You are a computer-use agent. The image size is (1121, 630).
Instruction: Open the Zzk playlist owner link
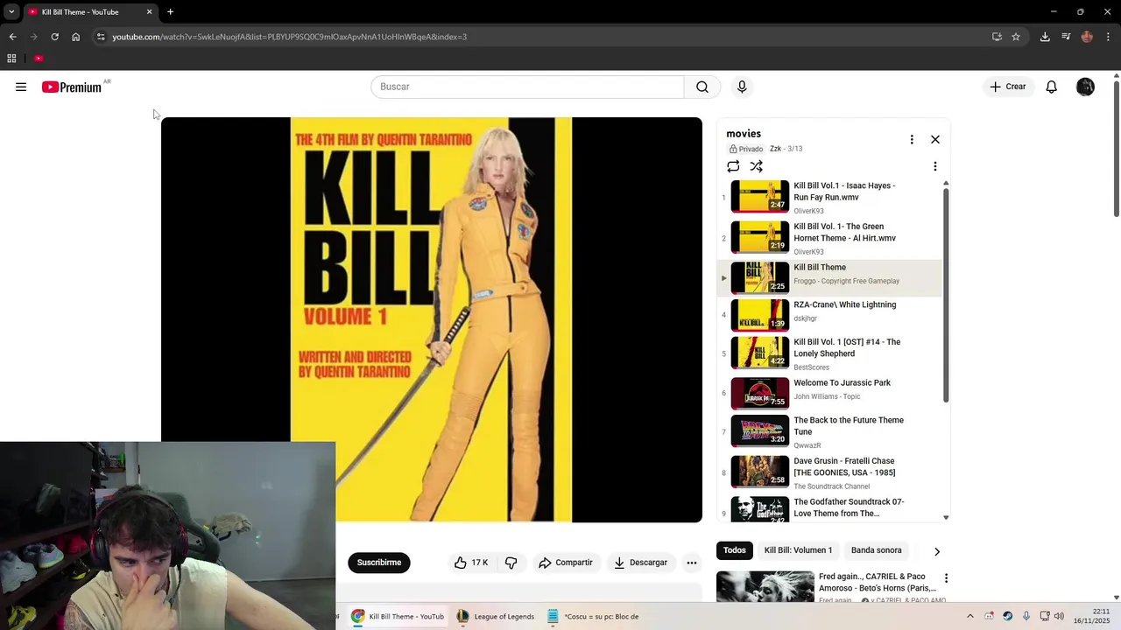point(775,149)
